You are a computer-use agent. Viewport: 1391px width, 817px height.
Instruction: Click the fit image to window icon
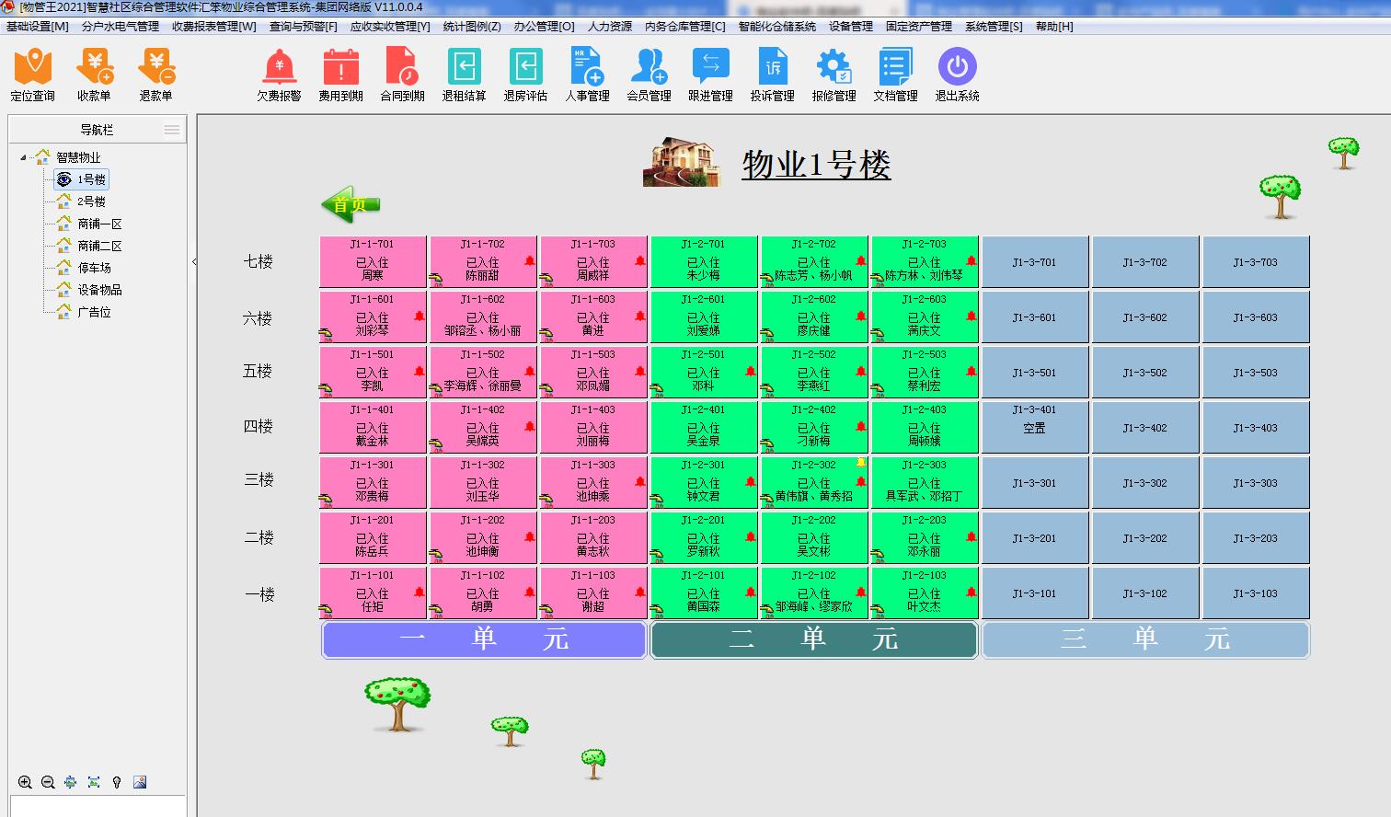71,782
